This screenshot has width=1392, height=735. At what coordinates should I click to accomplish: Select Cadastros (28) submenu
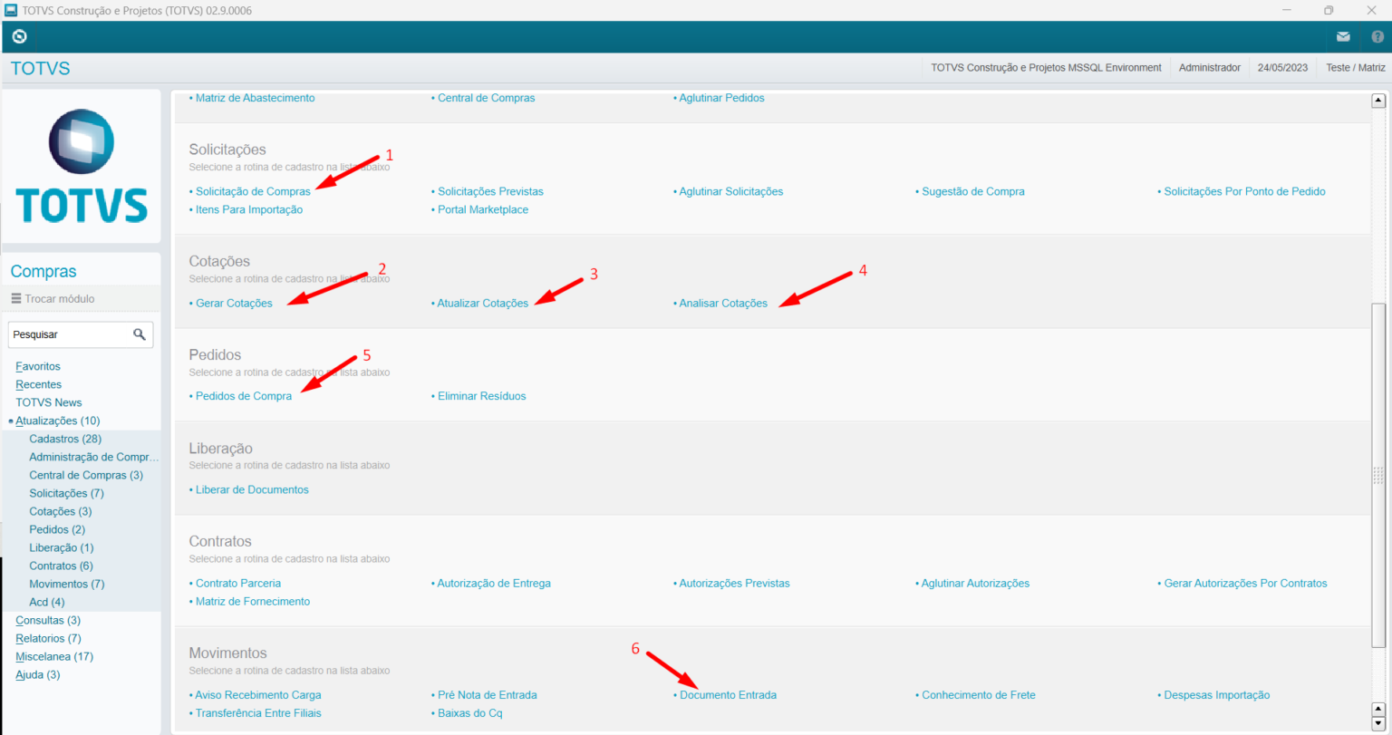[66, 439]
